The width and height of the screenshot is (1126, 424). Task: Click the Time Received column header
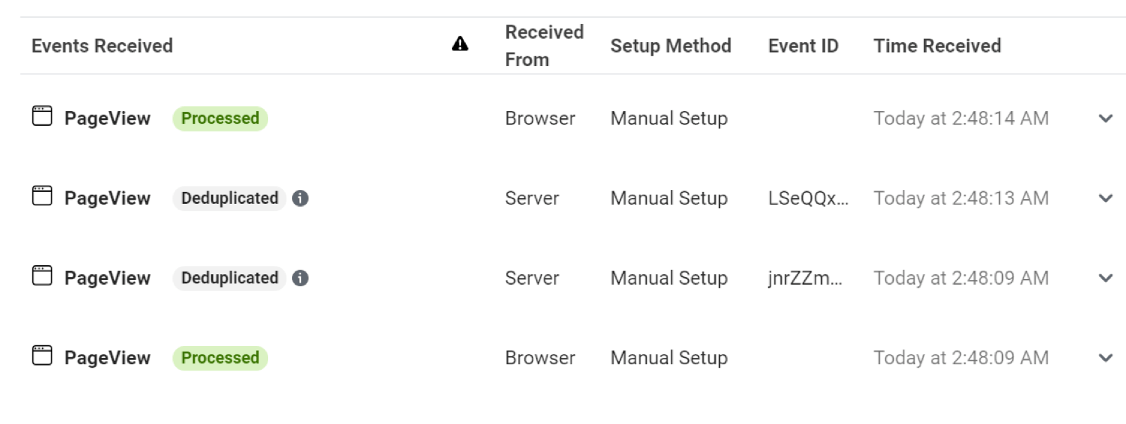[x=937, y=46]
